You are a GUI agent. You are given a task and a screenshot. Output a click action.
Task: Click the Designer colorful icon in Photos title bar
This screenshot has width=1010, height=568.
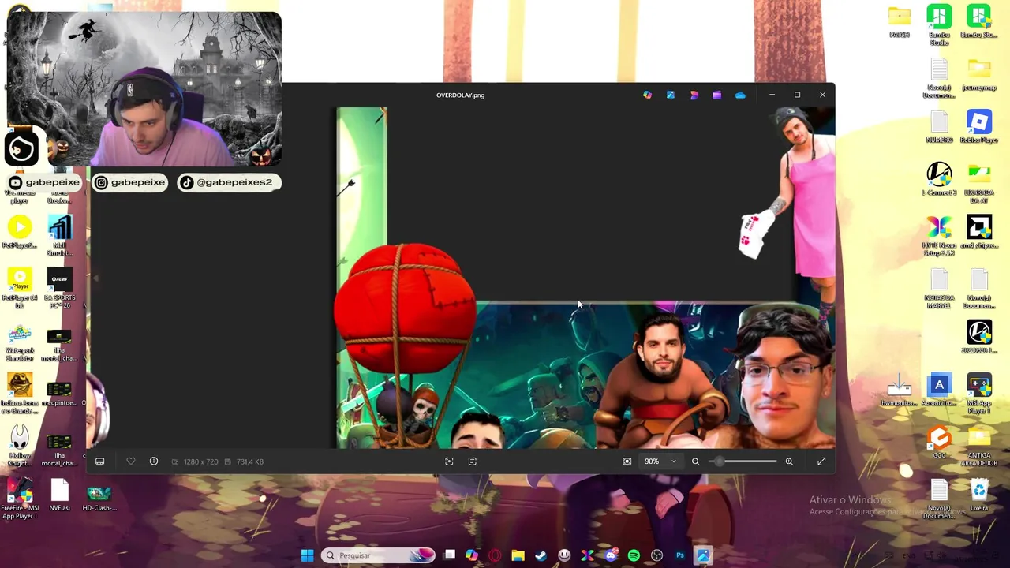694,95
